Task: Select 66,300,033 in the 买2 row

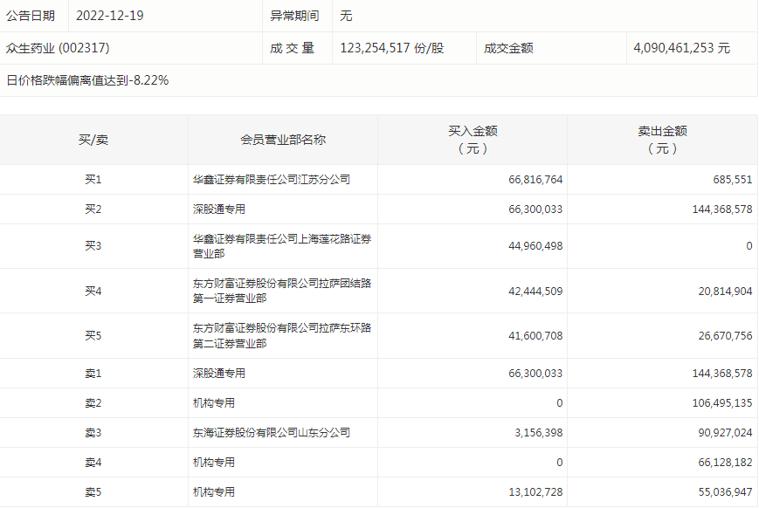Action: coord(535,209)
